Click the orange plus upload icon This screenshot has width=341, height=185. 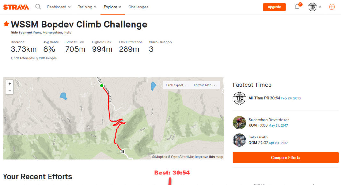pyautogui.click(x=332, y=7)
